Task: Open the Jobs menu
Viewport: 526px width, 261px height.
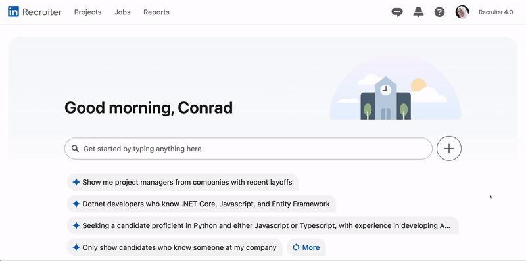Action: pos(122,12)
